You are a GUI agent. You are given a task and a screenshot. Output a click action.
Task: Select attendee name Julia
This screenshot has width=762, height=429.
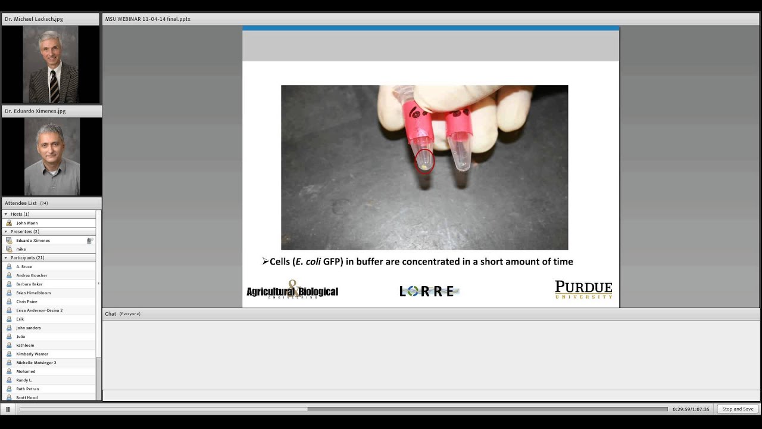click(x=21, y=337)
